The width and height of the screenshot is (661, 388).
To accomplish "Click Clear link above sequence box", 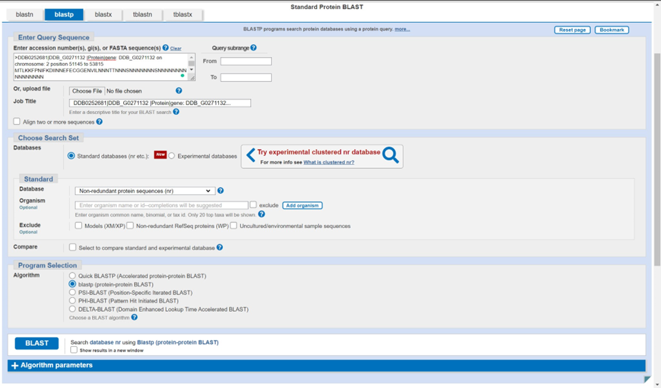I will 176,48.
